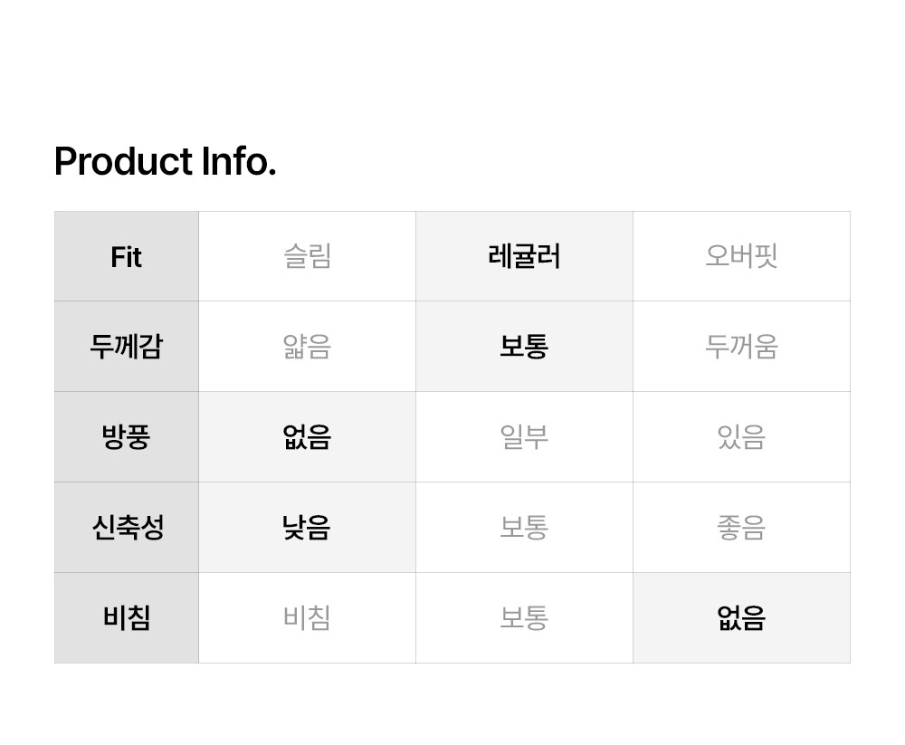Choose 일부 windproof option

[524, 437]
